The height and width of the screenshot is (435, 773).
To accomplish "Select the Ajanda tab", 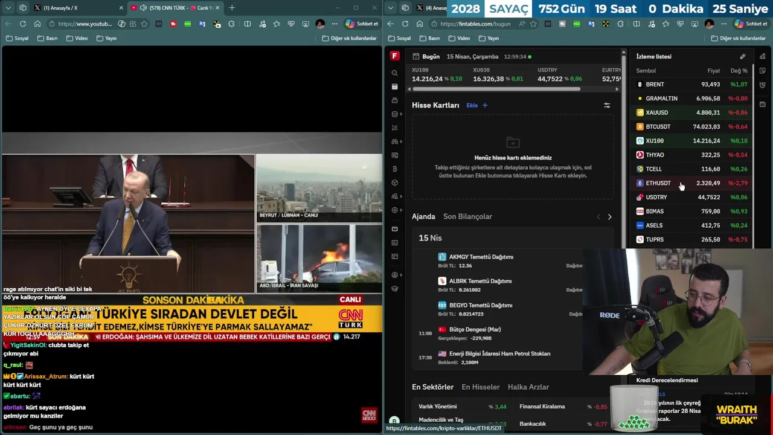I will tap(423, 216).
